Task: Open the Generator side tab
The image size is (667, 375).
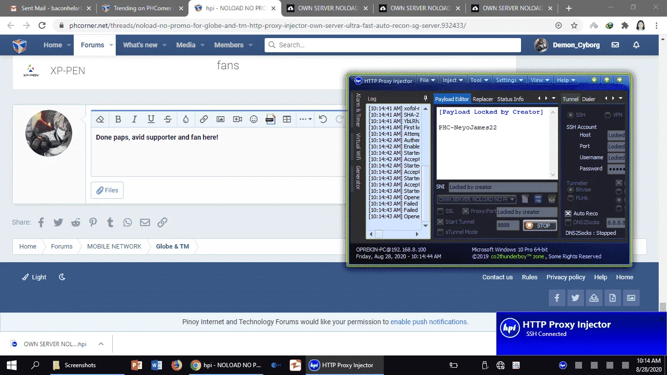Action: tap(358, 177)
